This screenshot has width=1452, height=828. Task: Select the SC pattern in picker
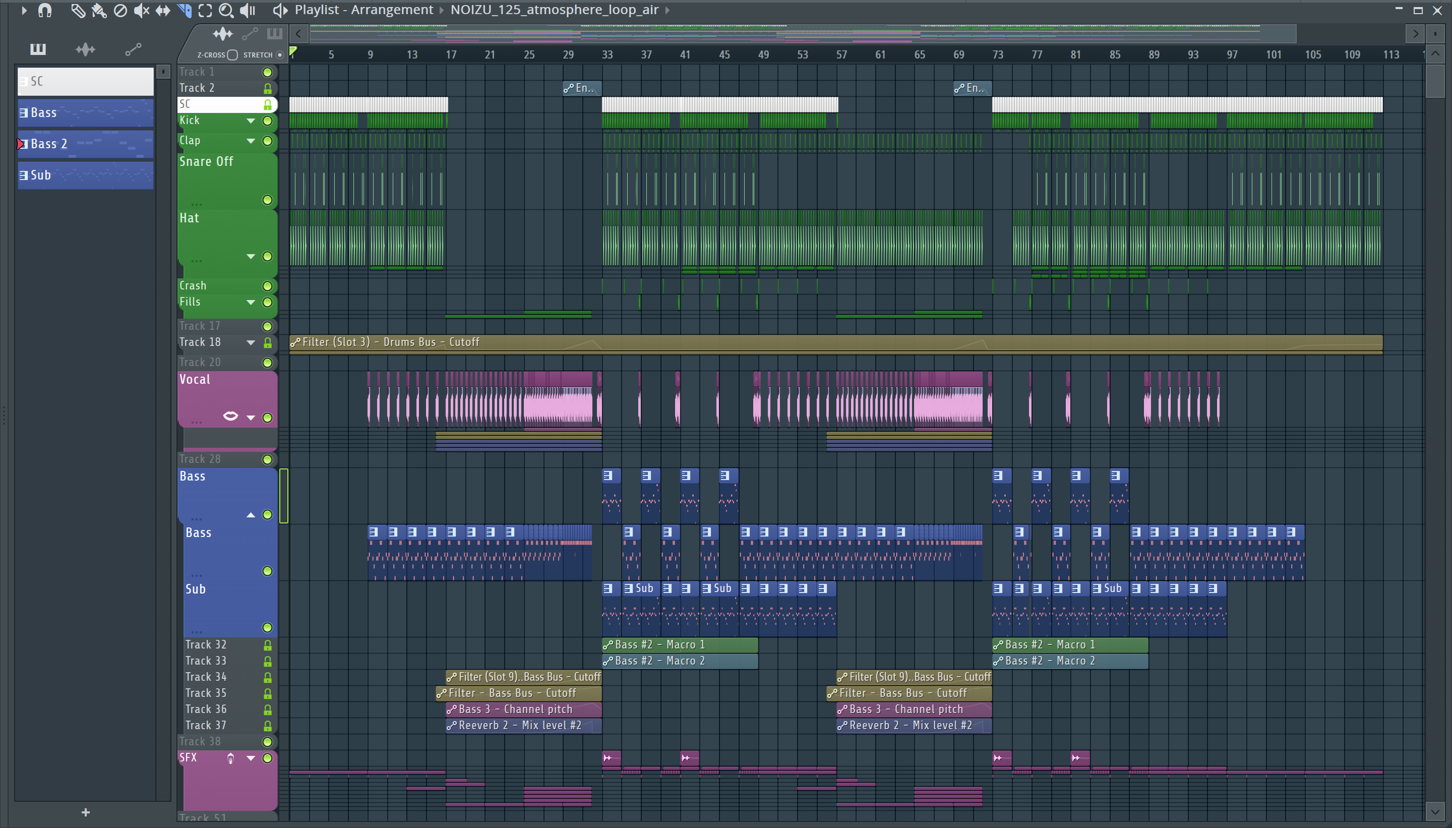tap(85, 81)
